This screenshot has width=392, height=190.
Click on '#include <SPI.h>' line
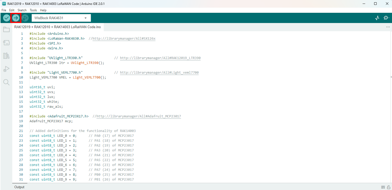(45, 43)
